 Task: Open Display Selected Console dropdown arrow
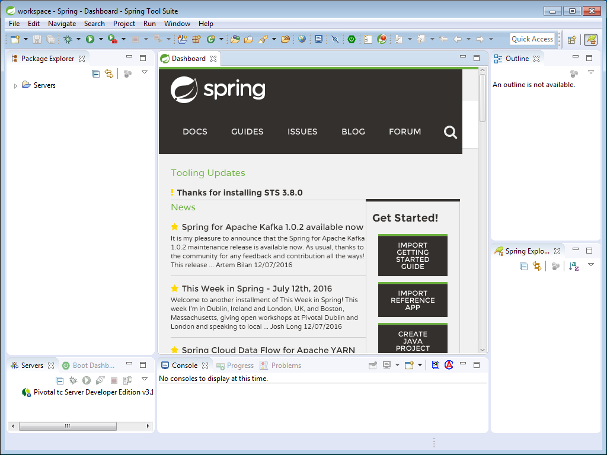click(397, 365)
